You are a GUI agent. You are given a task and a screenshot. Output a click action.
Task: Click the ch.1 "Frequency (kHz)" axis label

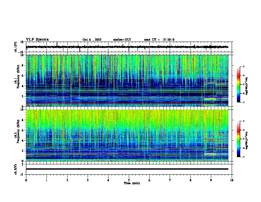coord(18,77)
